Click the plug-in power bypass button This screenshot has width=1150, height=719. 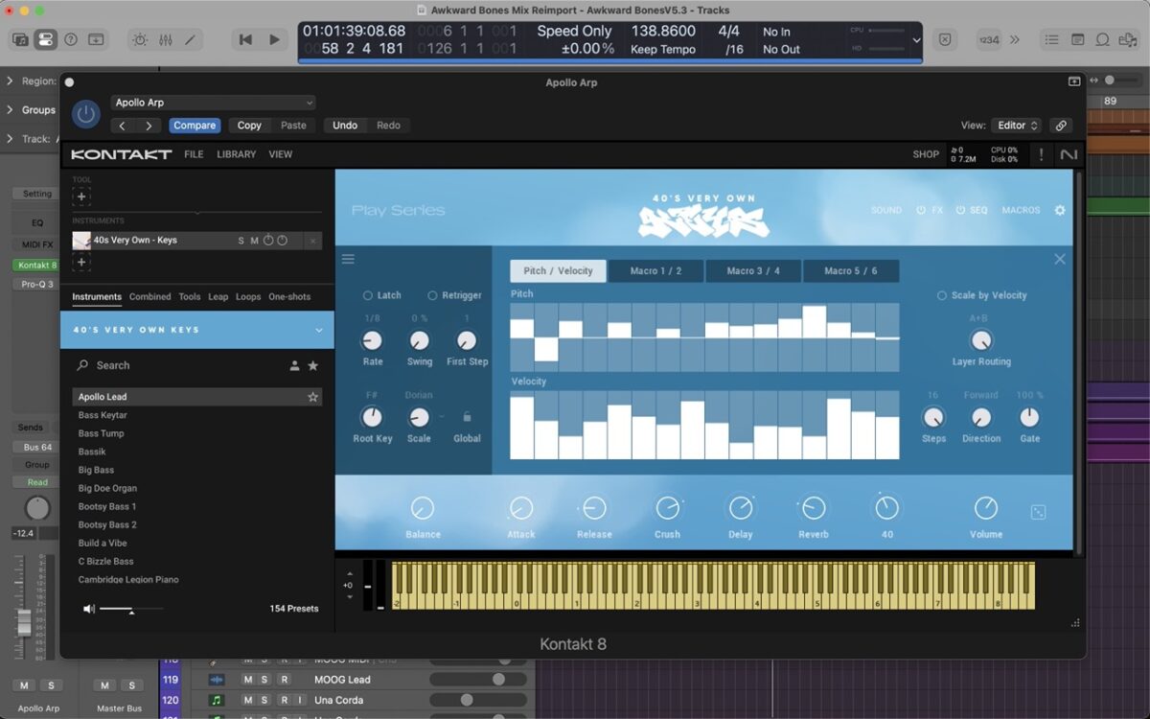click(86, 114)
